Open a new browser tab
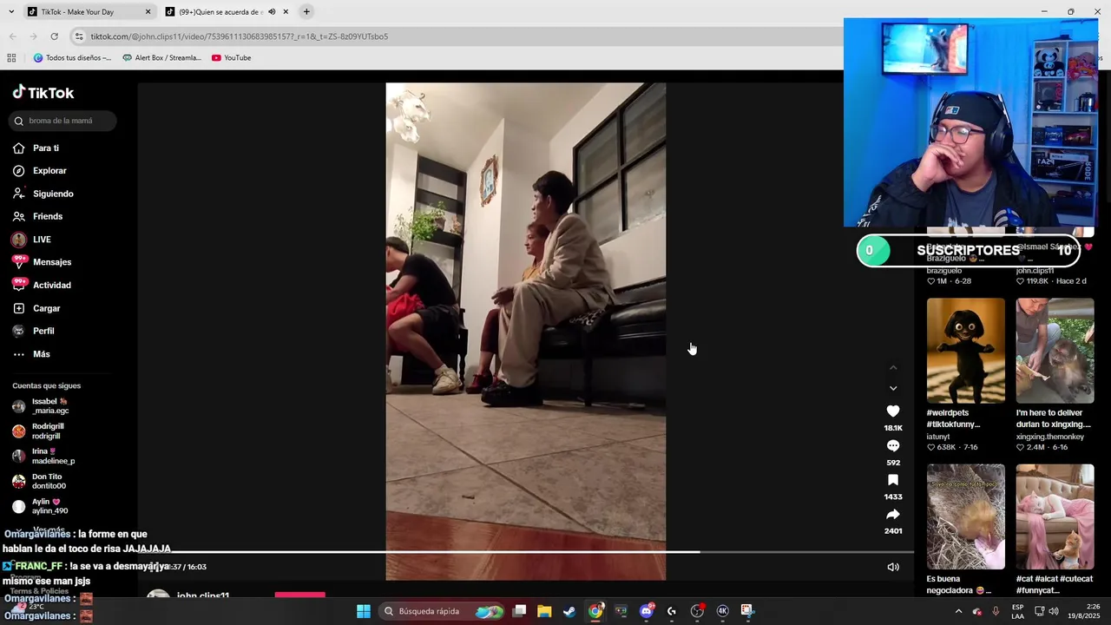The height and width of the screenshot is (625, 1111). tap(306, 12)
